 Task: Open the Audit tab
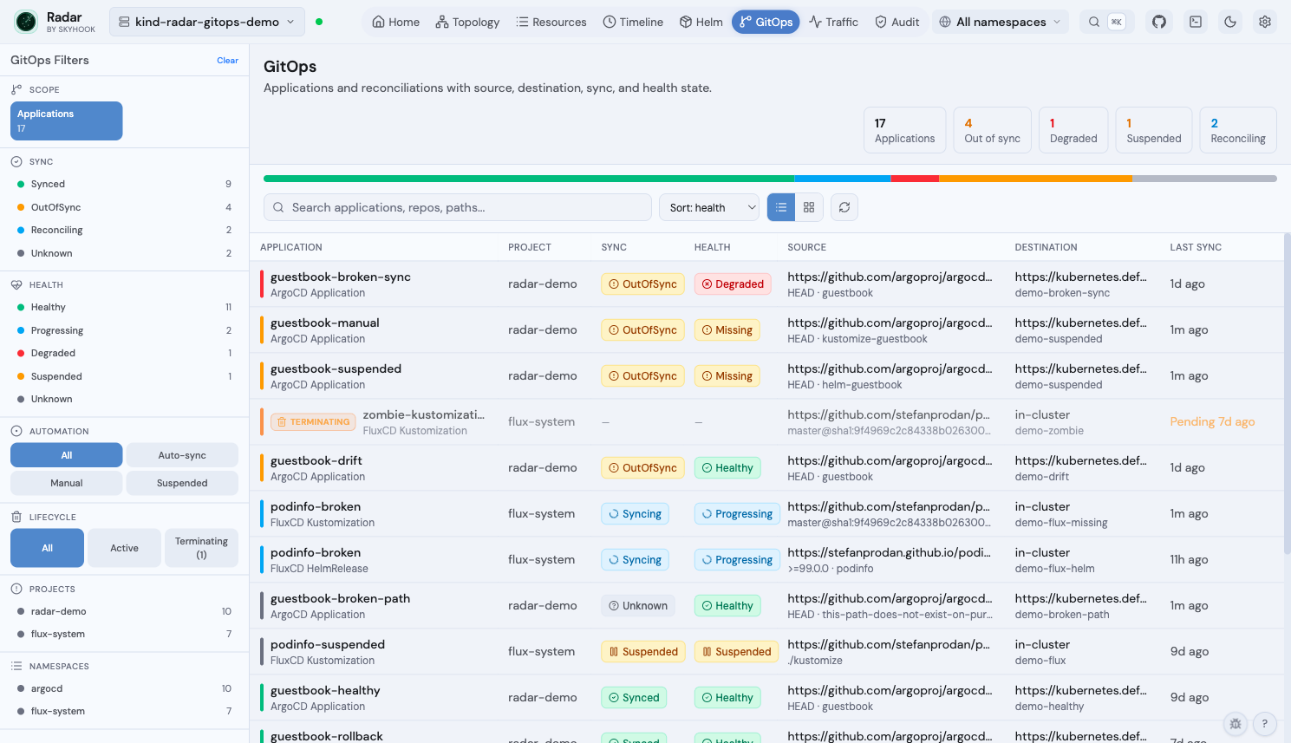[x=897, y=22]
